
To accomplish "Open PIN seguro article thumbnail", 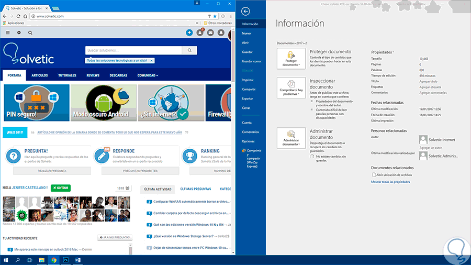I will (x=36, y=103).
